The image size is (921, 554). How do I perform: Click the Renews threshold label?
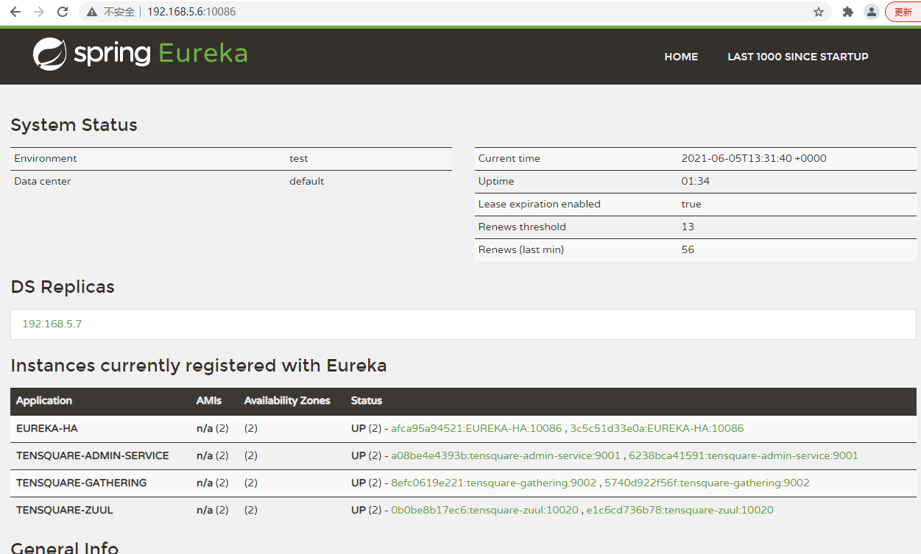click(x=523, y=227)
